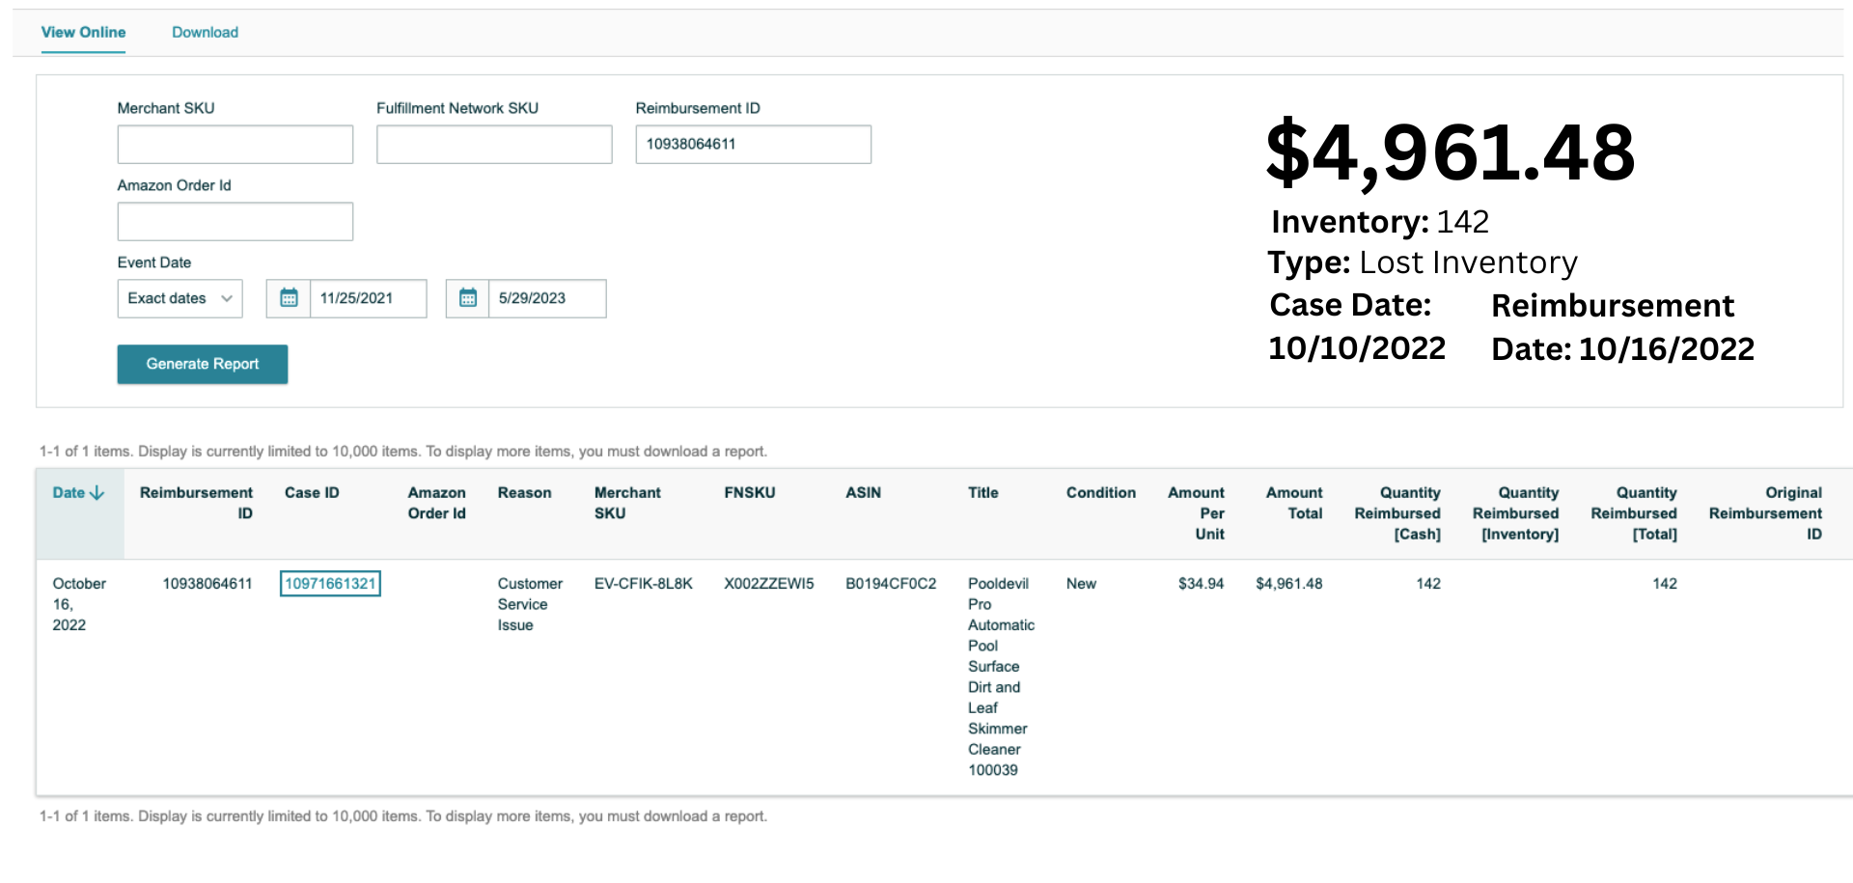Click the Generate Report button
The image size is (1853, 883).
pos(203,364)
